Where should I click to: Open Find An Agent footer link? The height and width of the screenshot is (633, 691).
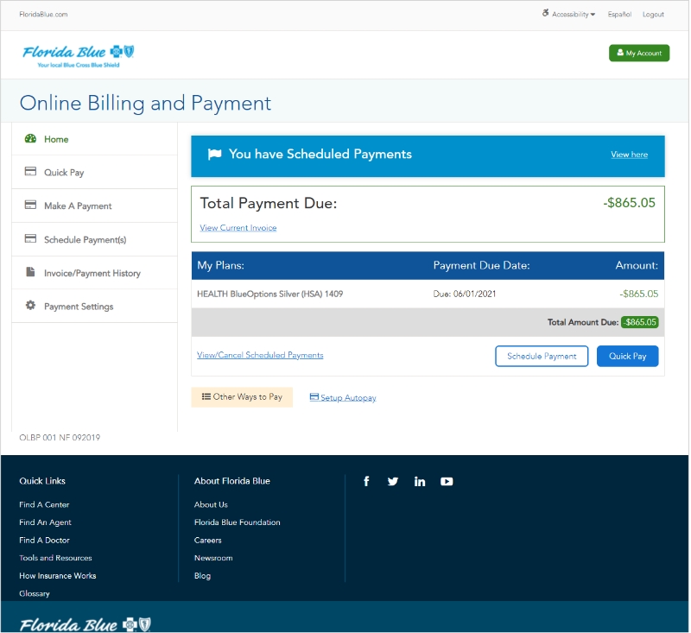coord(45,522)
